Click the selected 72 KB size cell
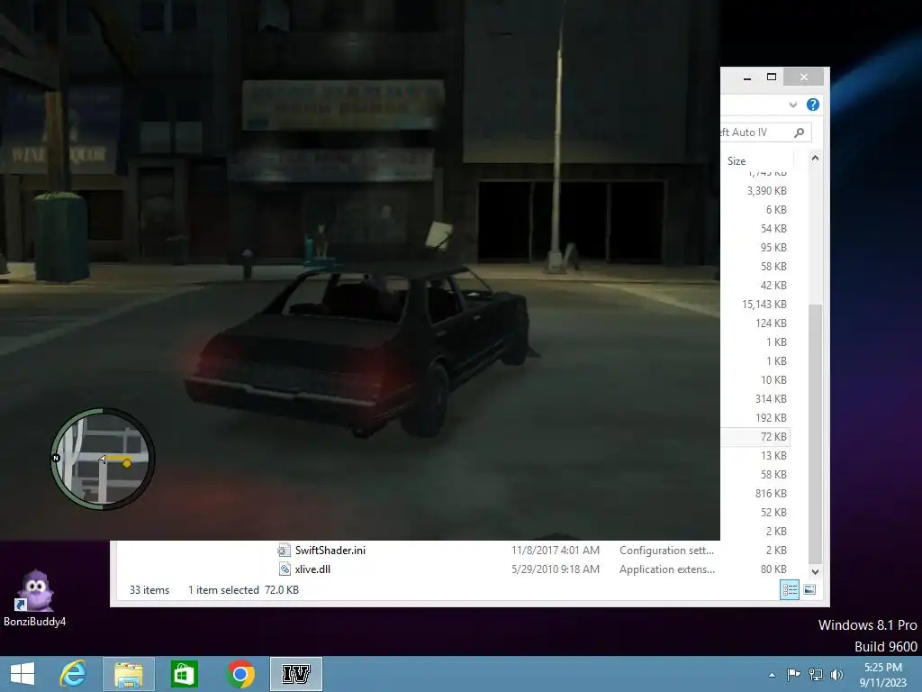Screen dimensions: 922x692 773,437
